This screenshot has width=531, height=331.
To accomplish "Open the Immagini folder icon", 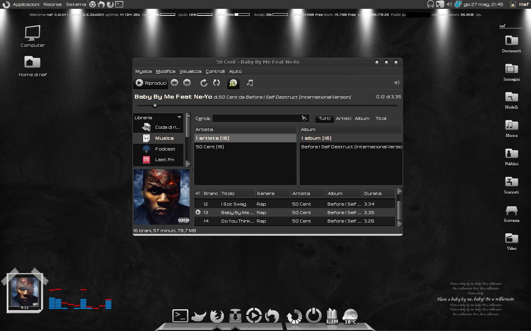I will click(511, 72).
